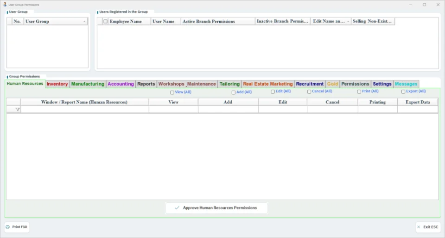Click the filter funnel icon in the permissions grid
Viewport: 445px width, 238px height.
tap(18, 110)
